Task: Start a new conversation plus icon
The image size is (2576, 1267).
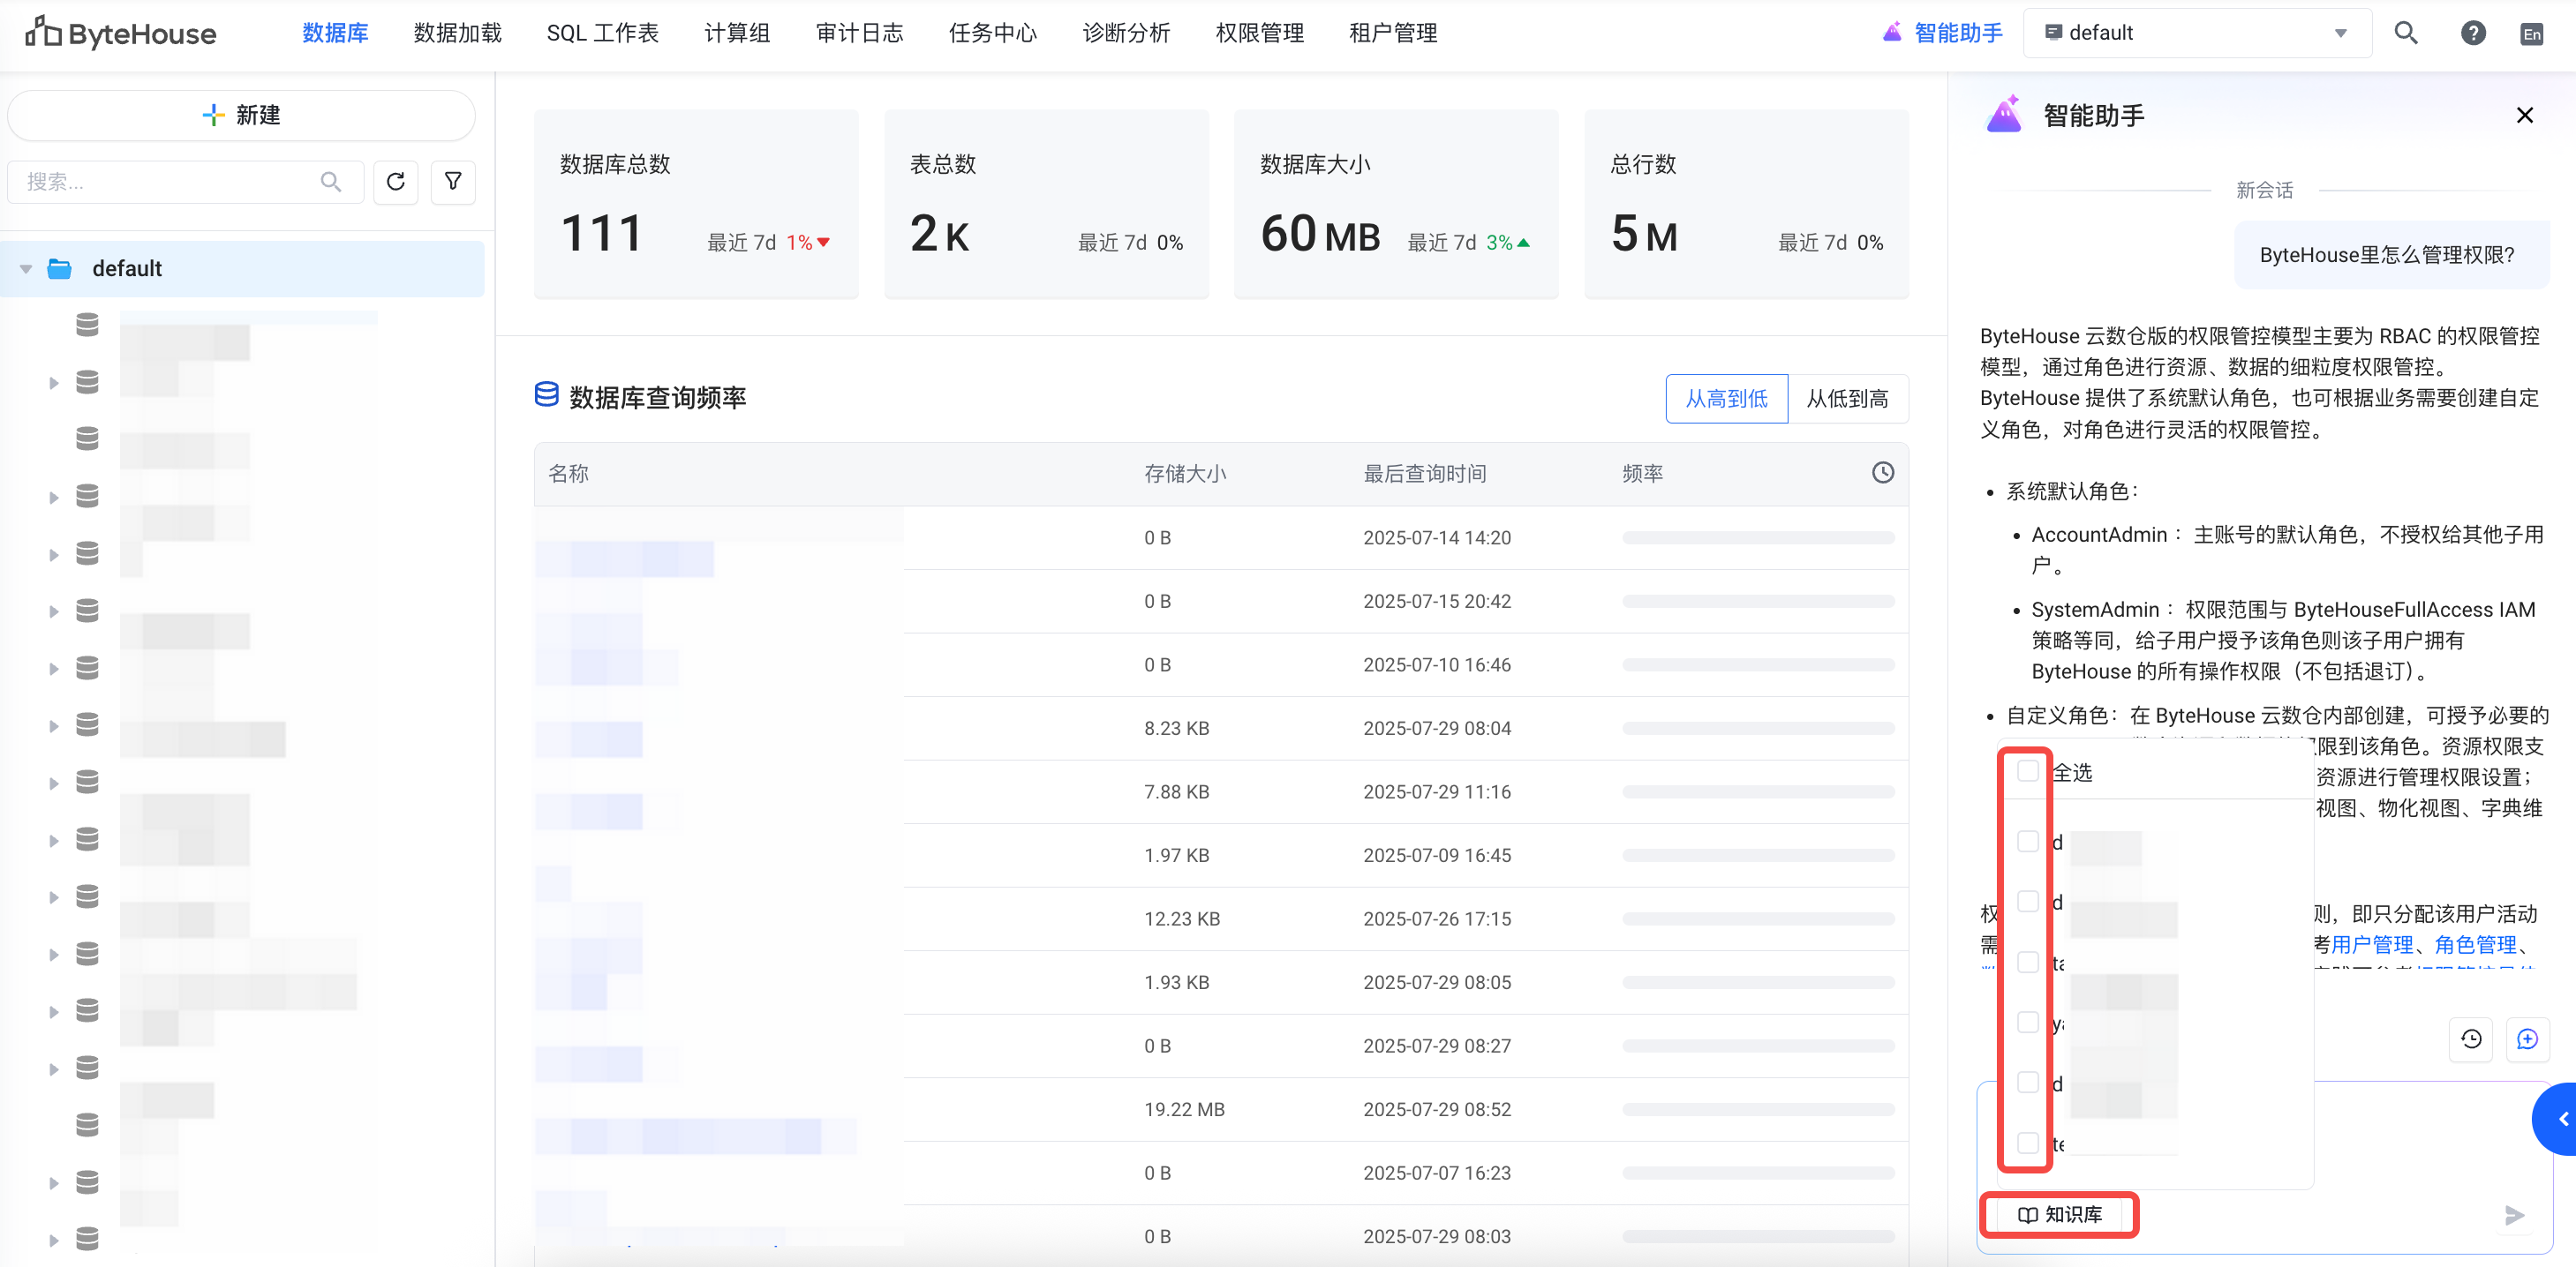Action: (2527, 1038)
